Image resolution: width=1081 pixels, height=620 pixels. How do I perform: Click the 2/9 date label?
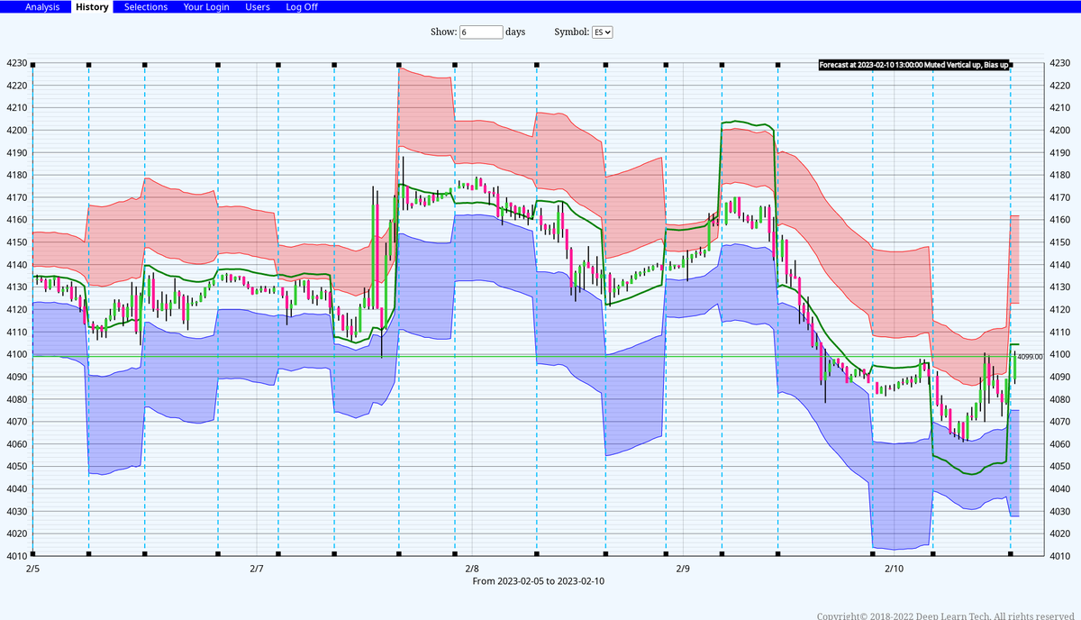point(683,569)
